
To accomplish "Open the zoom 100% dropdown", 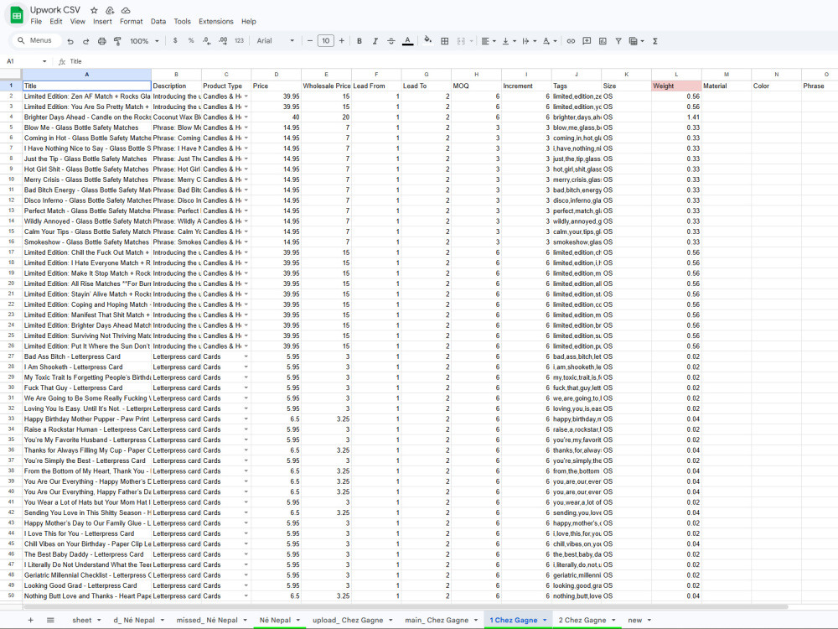I will [144, 40].
